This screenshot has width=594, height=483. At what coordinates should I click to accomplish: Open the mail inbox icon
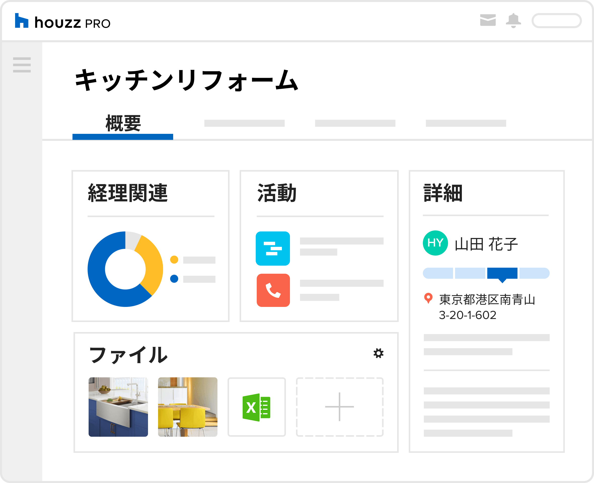pyautogui.click(x=488, y=20)
